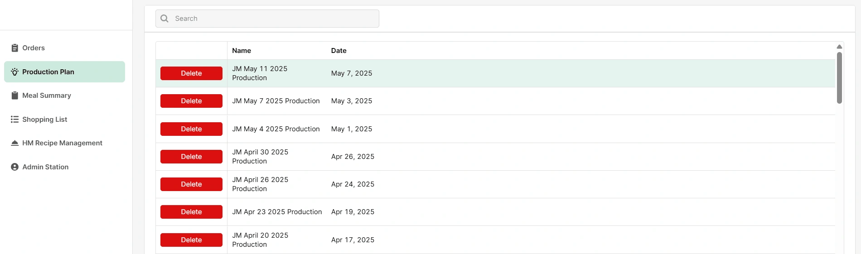Delete JM May 7 2025 Production

coord(191,101)
